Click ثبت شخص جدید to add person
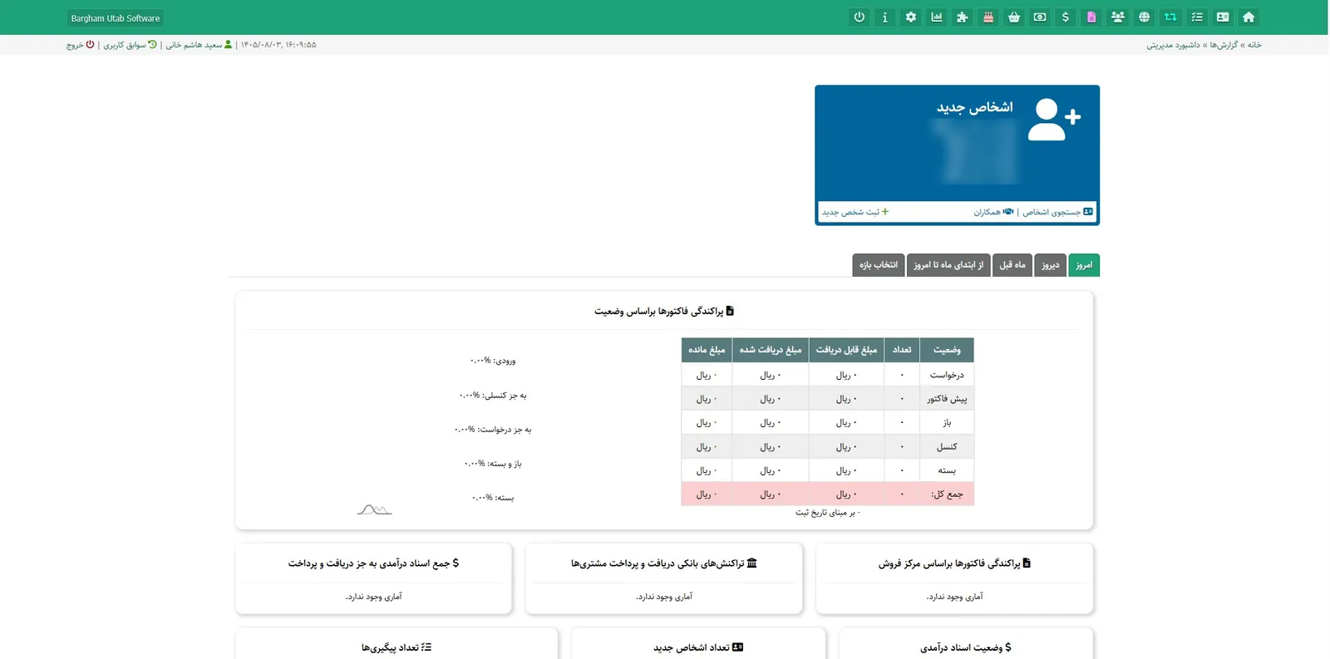Image resolution: width=1330 pixels, height=659 pixels. 855,212
